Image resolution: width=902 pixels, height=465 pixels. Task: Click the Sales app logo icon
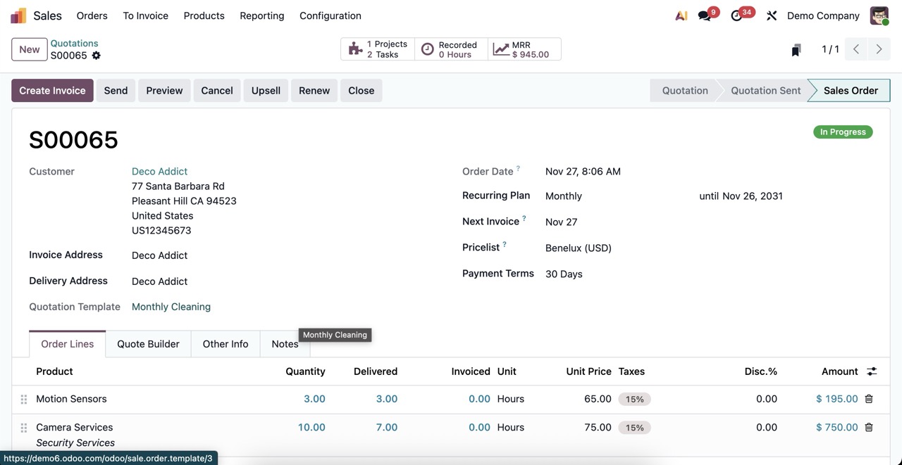[x=18, y=15]
